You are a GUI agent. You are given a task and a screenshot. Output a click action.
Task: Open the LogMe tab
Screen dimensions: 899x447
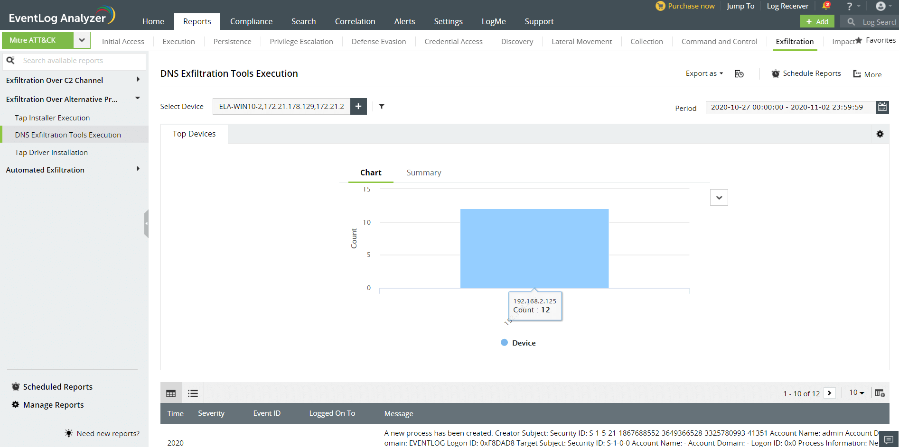tap(494, 21)
